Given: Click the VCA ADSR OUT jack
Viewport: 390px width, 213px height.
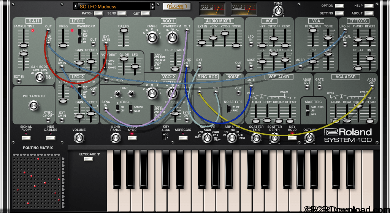Looking at the screenshot, I should (x=372, y=87).
